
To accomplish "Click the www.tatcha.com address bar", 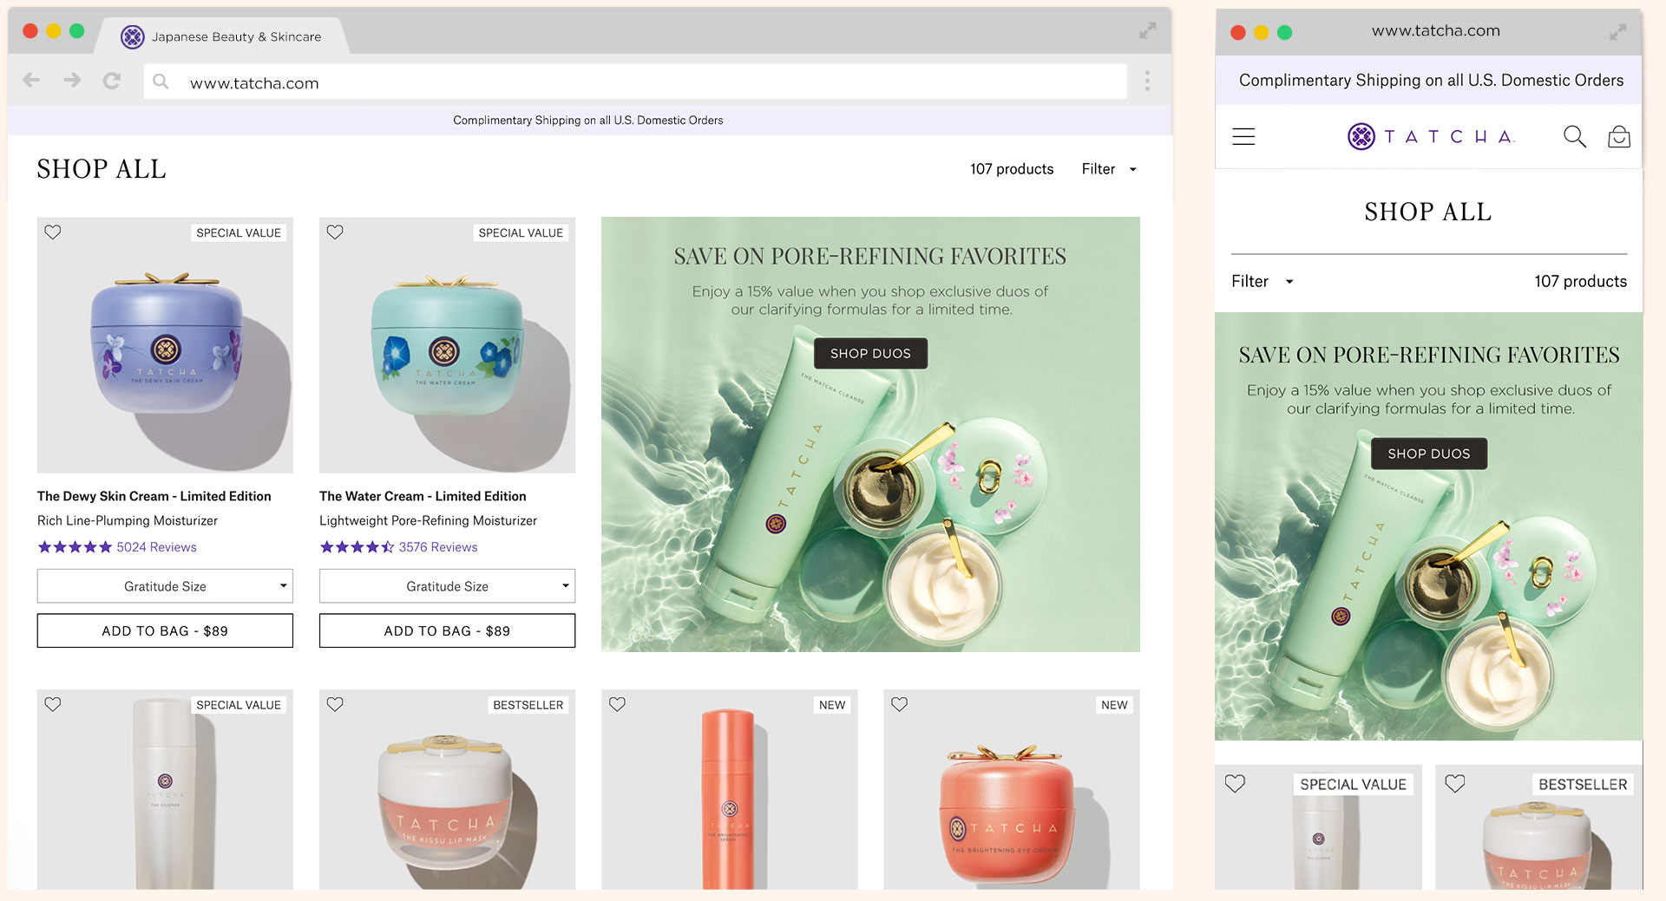I will coord(633,82).
